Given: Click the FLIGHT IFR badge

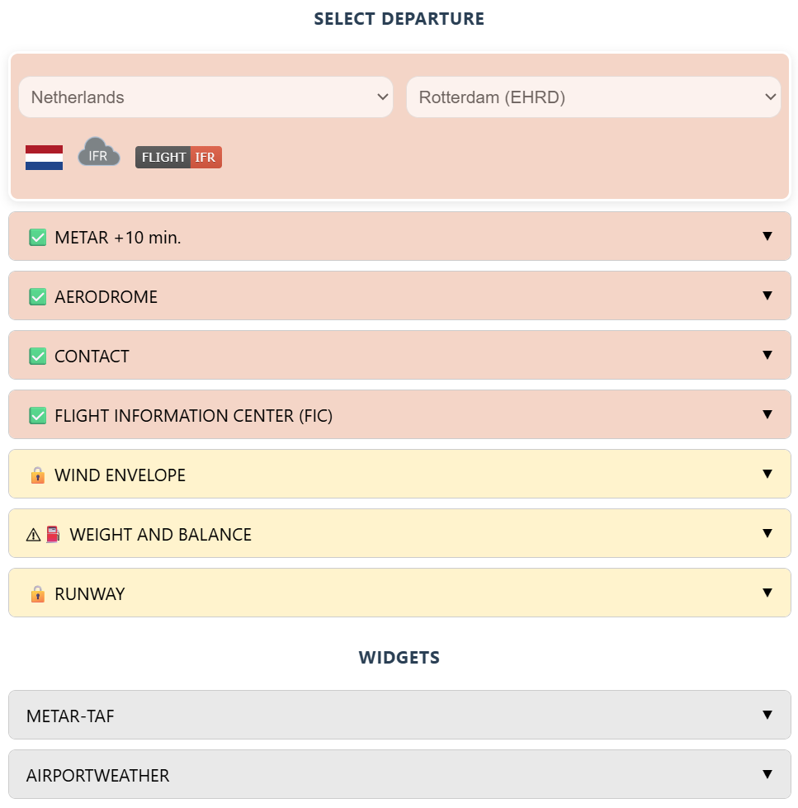Looking at the screenshot, I should tap(178, 157).
